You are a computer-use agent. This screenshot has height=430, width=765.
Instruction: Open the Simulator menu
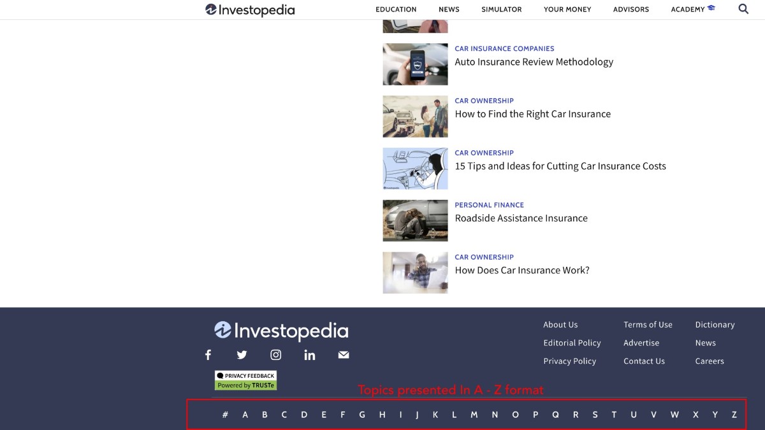502,10
